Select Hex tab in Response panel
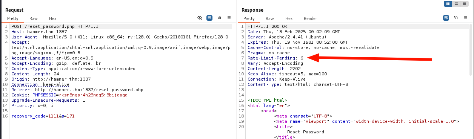This screenshot has width=474, height=139. [x=289, y=18]
